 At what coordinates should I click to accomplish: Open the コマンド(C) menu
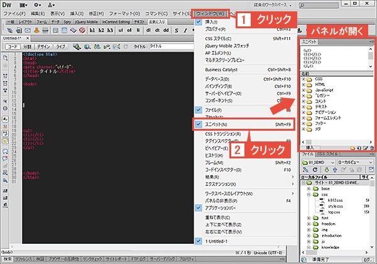[156, 14]
